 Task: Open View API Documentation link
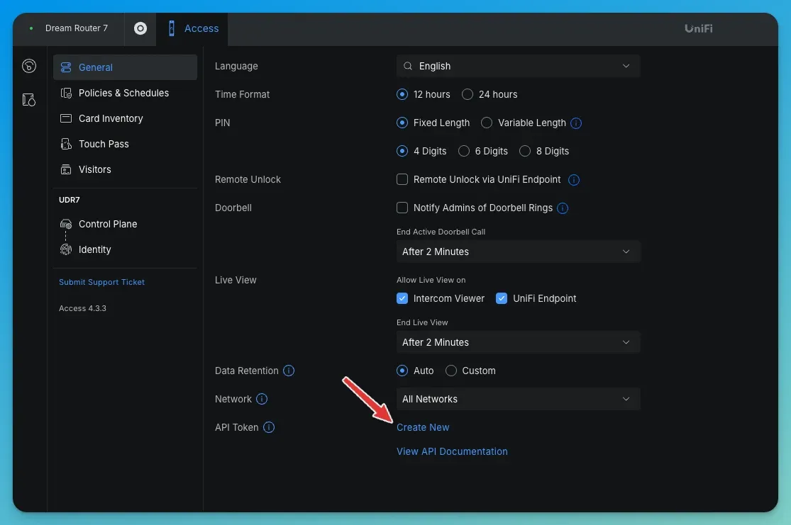pyautogui.click(x=452, y=451)
